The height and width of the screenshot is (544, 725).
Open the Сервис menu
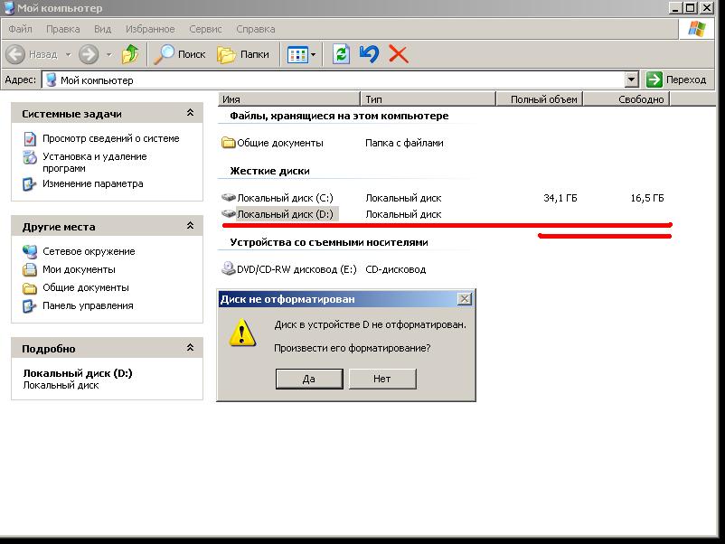(206, 29)
